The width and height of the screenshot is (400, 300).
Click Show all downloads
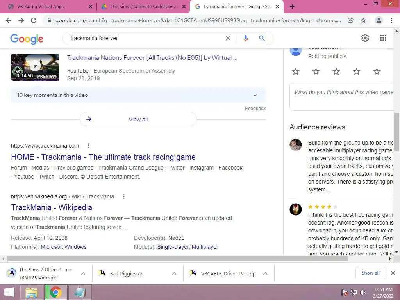pyautogui.click(x=370, y=273)
